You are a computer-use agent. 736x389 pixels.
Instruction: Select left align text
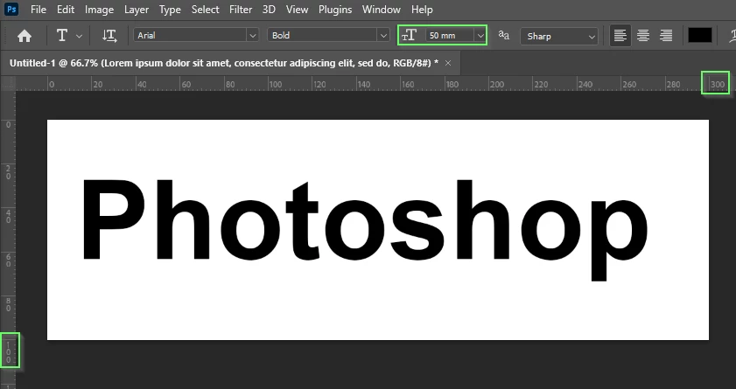pos(620,35)
